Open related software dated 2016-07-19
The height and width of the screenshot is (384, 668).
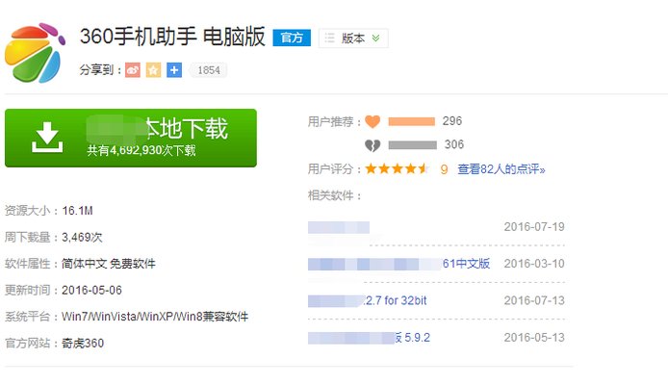pos(339,227)
